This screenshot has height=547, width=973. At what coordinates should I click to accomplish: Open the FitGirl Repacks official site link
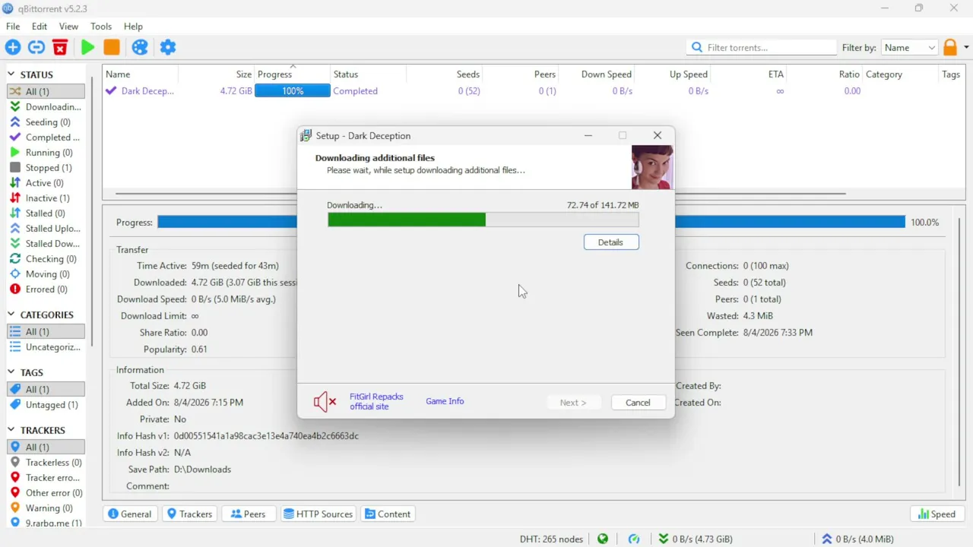point(376,401)
